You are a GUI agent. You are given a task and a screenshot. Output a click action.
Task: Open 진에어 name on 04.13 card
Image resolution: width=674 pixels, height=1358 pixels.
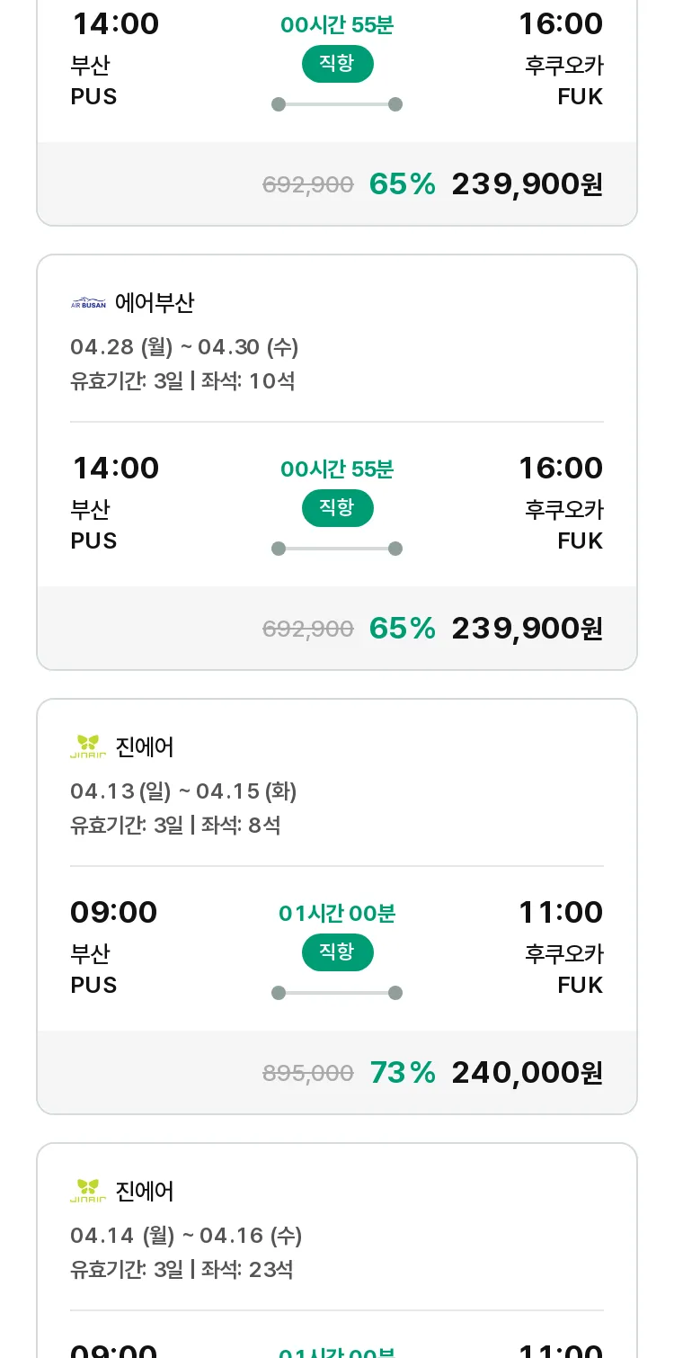click(145, 746)
